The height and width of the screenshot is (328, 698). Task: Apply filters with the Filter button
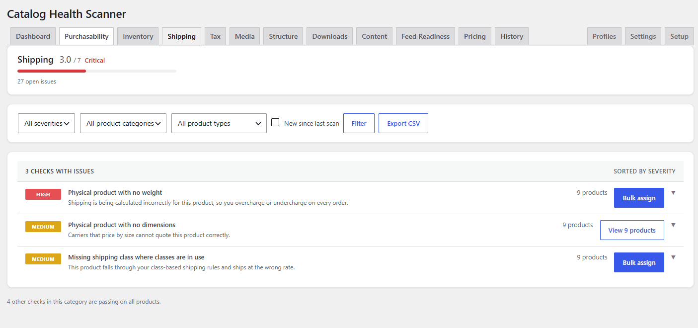pyautogui.click(x=359, y=123)
